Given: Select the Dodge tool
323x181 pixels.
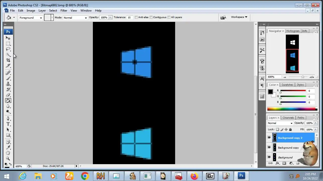Looking at the screenshot, I should (x=8, y=112).
